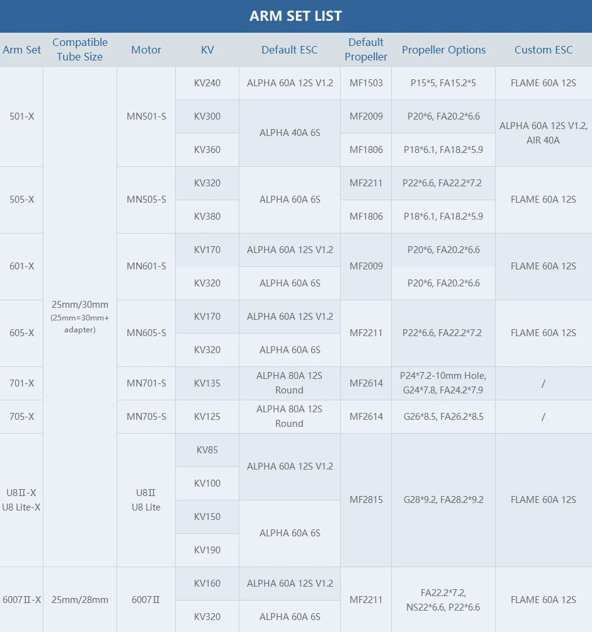Click the ARM SET LIST title banner

coord(295,16)
